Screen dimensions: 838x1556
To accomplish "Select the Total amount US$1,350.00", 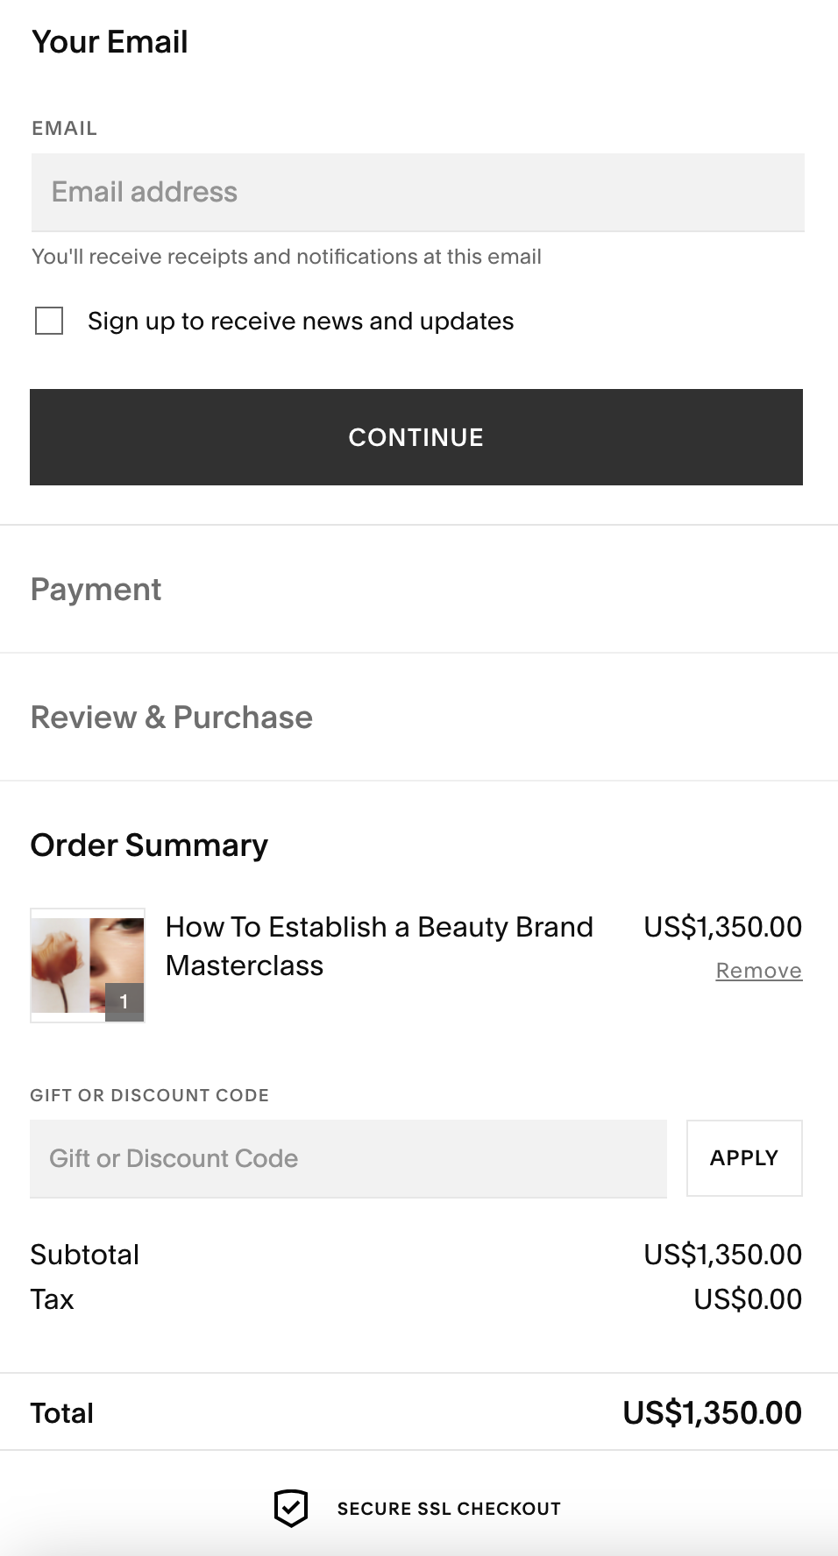I will coord(713,1412).
